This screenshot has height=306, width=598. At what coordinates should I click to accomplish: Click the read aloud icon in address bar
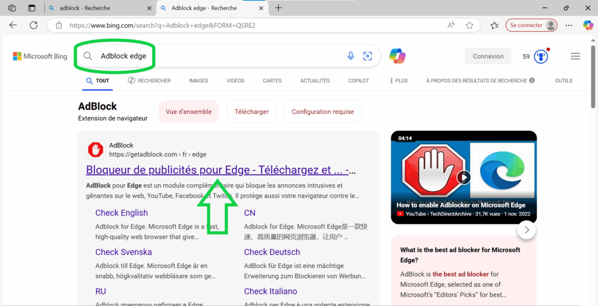click(451, 25)
